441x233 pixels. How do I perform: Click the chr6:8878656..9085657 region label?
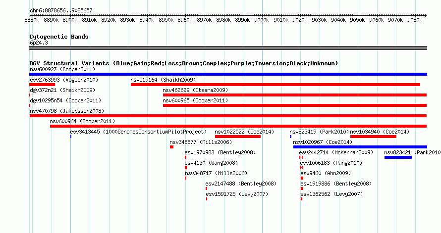tap(61, 11)
